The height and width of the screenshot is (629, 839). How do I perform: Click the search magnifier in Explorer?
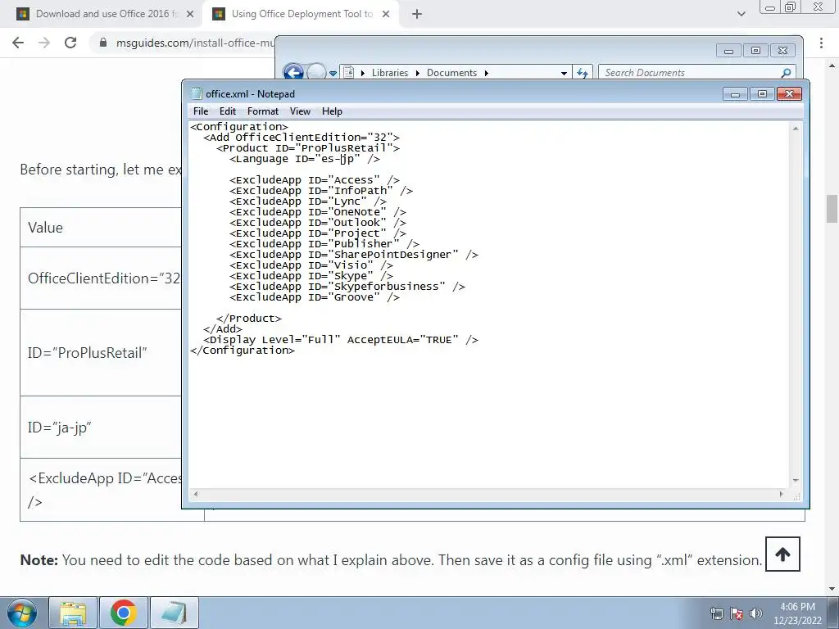point(786,73)
